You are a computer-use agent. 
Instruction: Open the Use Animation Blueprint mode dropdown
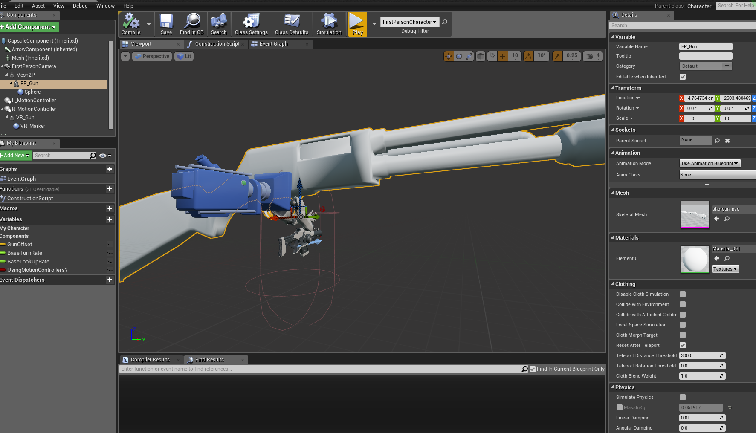(710, 163)
